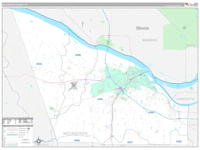This screenshot has height=150, width=200.
Task: Click the "CARLISLE" county label
Action: click(x=42, y=145)
